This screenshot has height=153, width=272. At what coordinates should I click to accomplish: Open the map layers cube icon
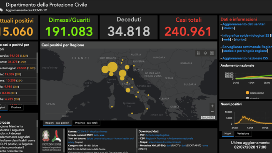point(205,53)
